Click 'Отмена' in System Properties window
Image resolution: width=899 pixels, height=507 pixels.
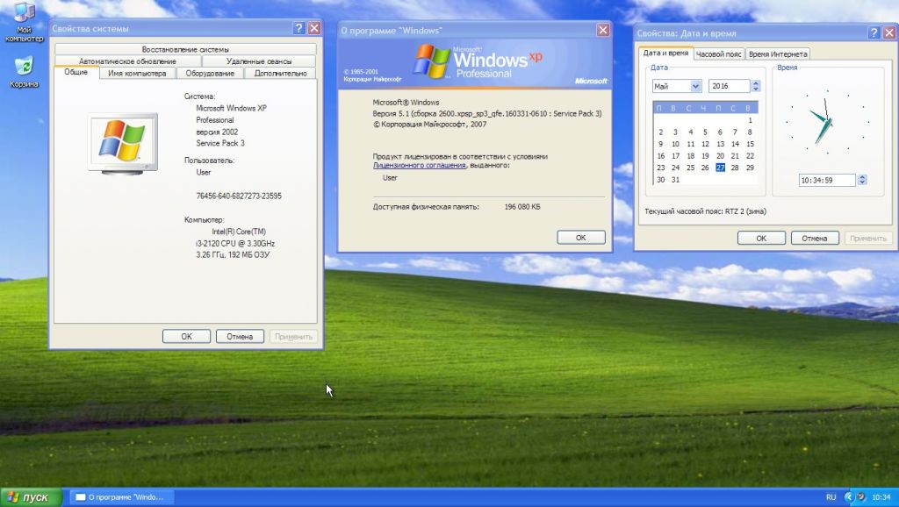coord(240,336)
